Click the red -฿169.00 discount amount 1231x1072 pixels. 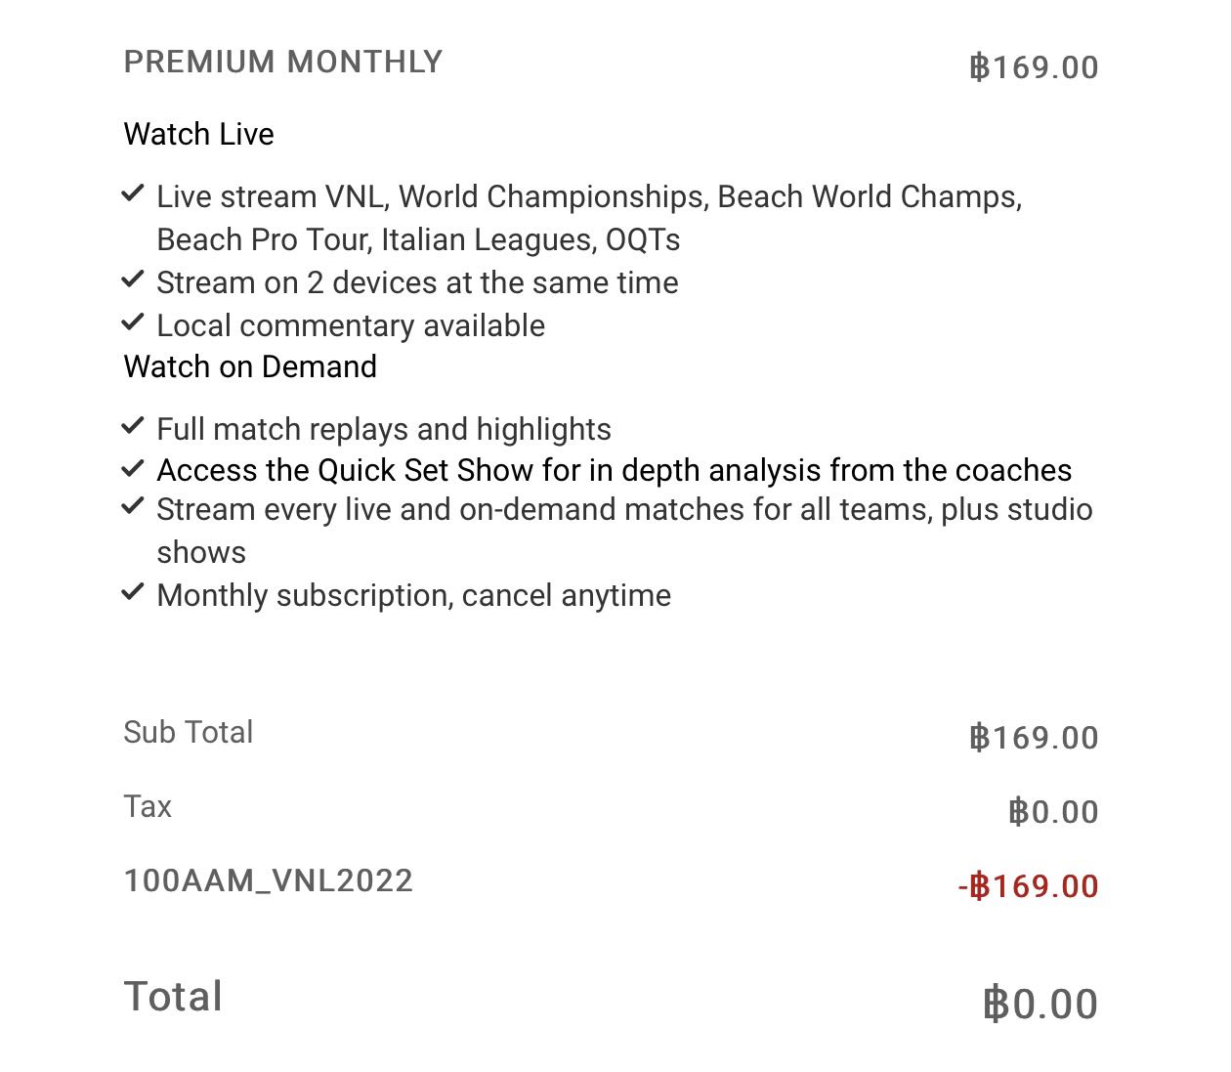coord(1029,886)
